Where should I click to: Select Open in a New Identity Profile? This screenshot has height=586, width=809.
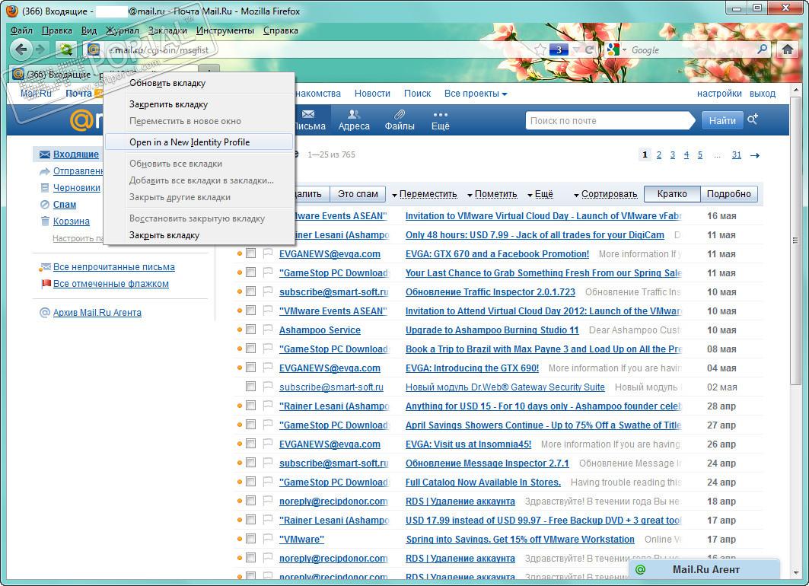pyautogui.click(x=199, y=142)
